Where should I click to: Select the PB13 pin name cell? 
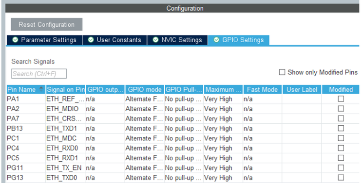click(x=26, y=129)
